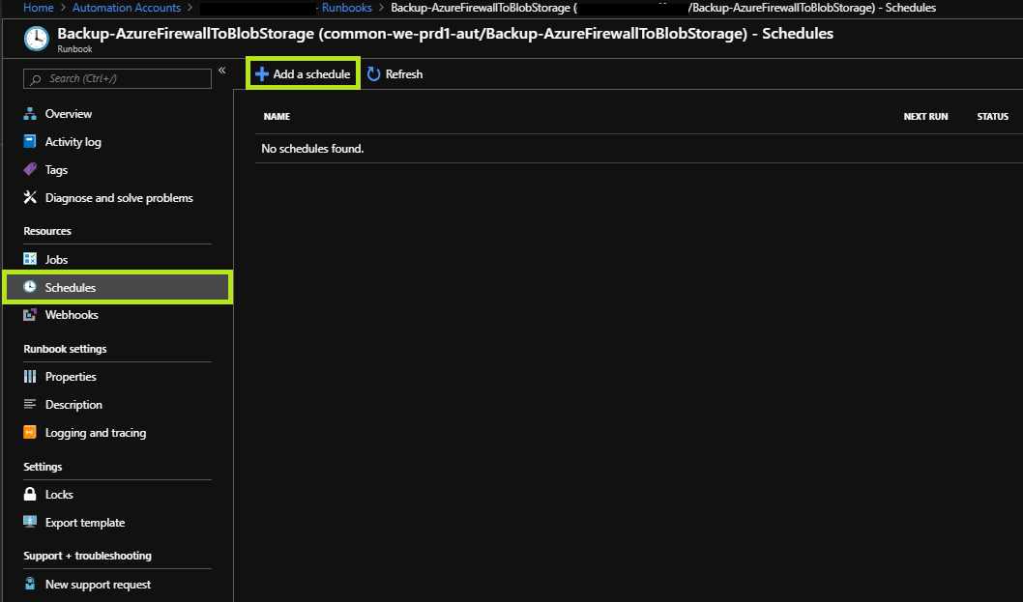Image resolution: width=1023 pixels, height=602 pixels.
Task: Click the Activity log icon
Action: tap(30, 141)
